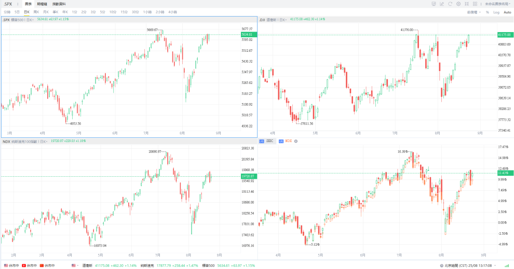514x269 pixels.
Task: Click the DJI low label 37611.56
Action: (x=307, y=124)
